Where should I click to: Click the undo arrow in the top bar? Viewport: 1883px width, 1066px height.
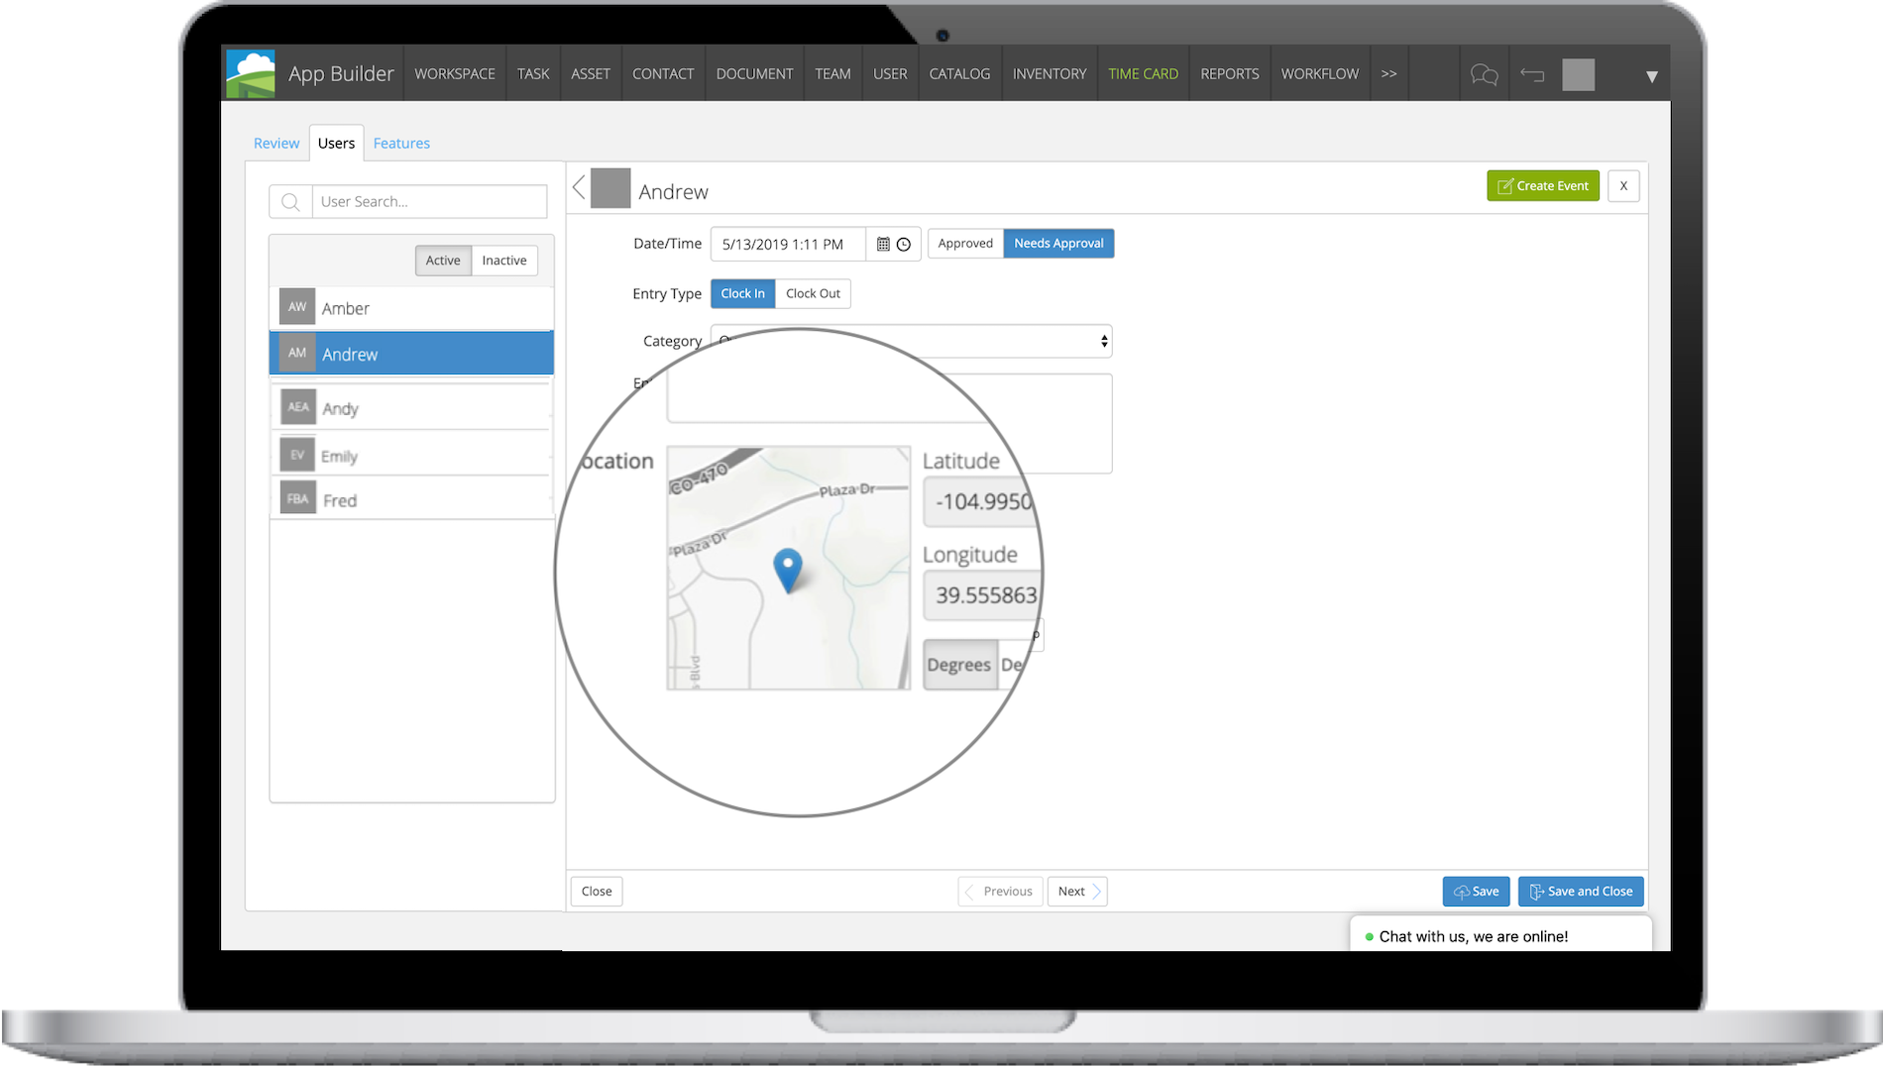point(1532,73)
